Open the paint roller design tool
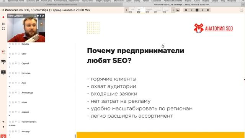Image resolution: width=245 pixels, height=138 pixels. point(3,62)
